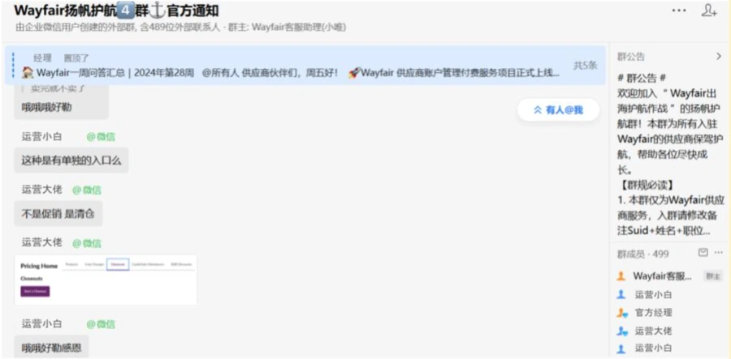Open the three-dot menu beside 群成员 · 499

pyautogui.click(x=719, y=253)
